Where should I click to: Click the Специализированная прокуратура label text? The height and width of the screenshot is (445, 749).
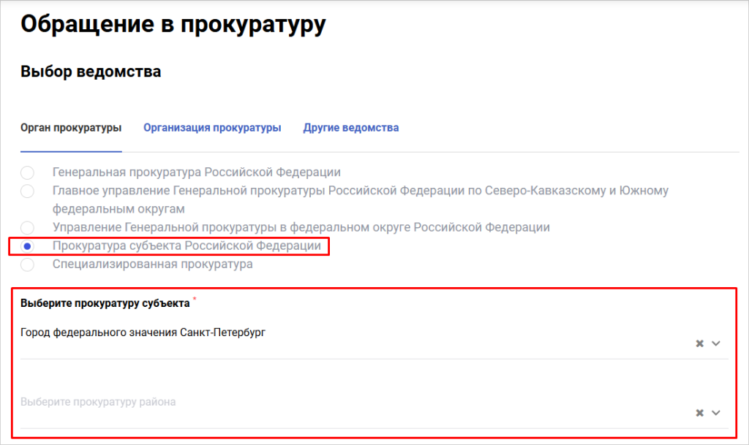[152, 265]
